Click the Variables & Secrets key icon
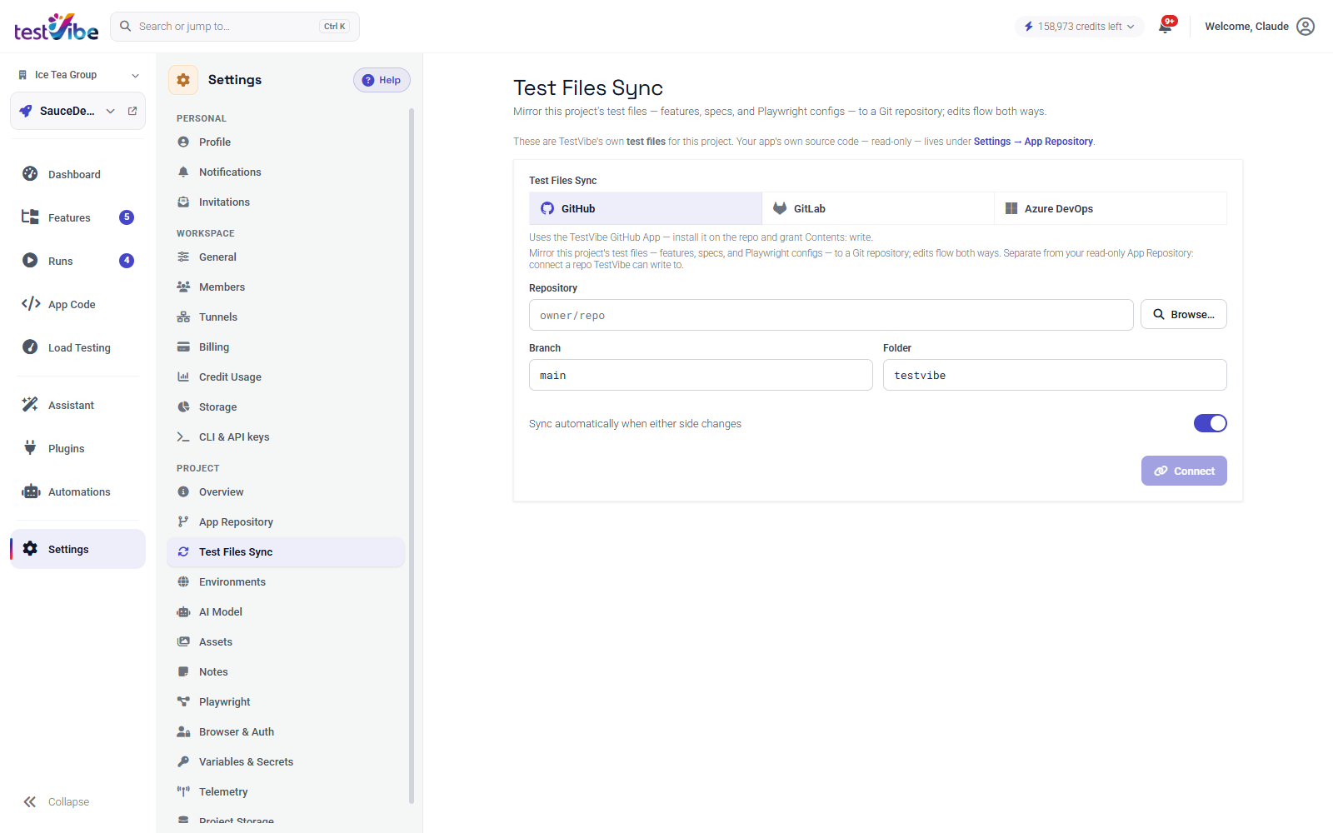 click(x=183, y=761)
